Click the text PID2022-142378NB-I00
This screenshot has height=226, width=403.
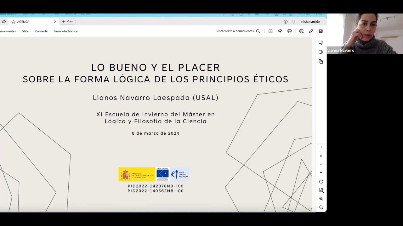(156, 186)
